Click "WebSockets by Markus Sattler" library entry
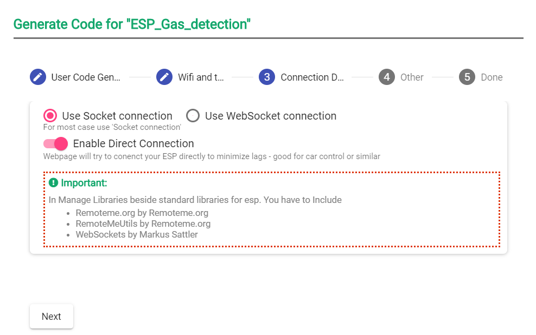 (136, 234)
